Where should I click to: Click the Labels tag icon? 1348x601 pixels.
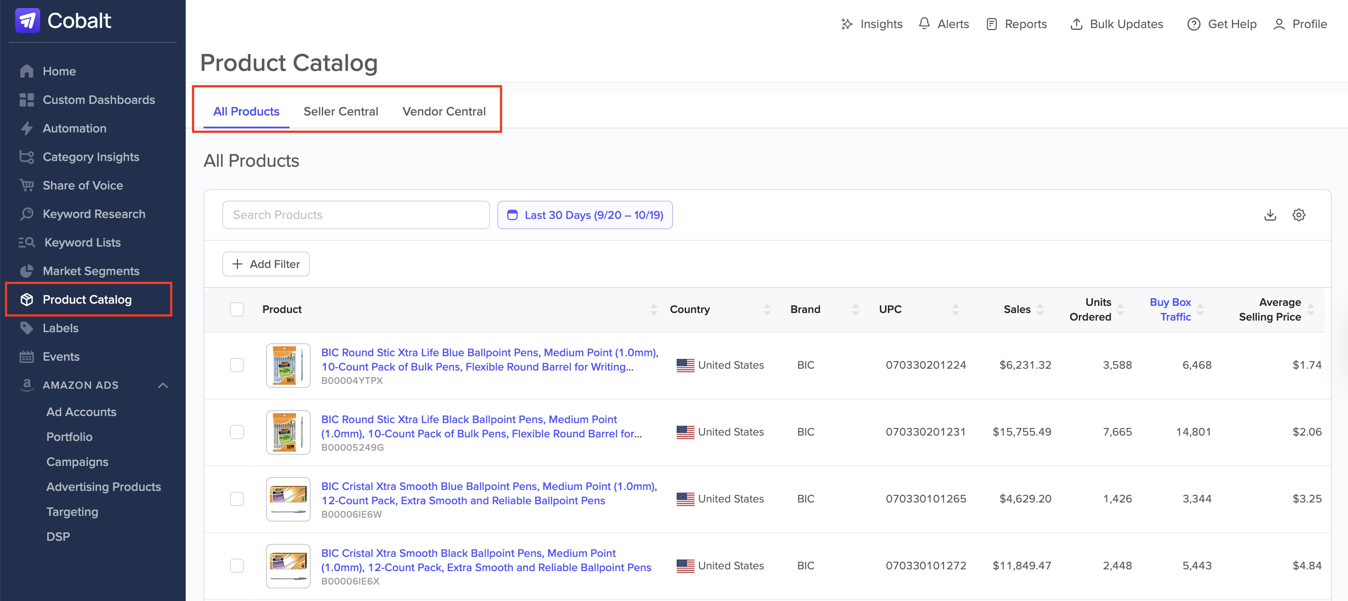click(27, 328)
